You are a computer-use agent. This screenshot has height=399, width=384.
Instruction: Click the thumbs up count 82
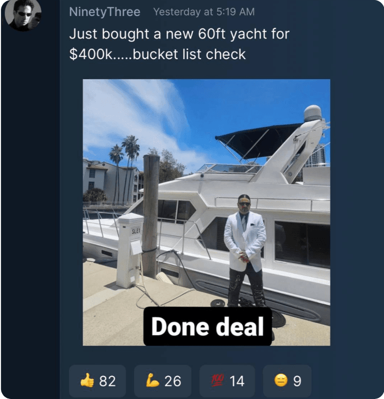107,381
